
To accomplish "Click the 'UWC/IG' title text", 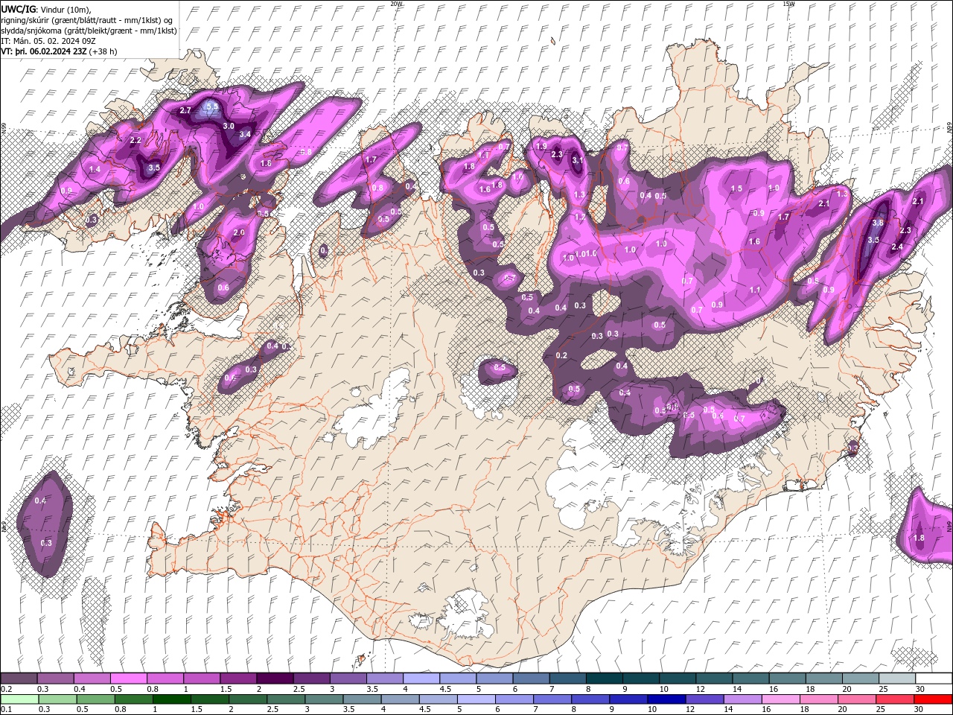I will (18, 9).
